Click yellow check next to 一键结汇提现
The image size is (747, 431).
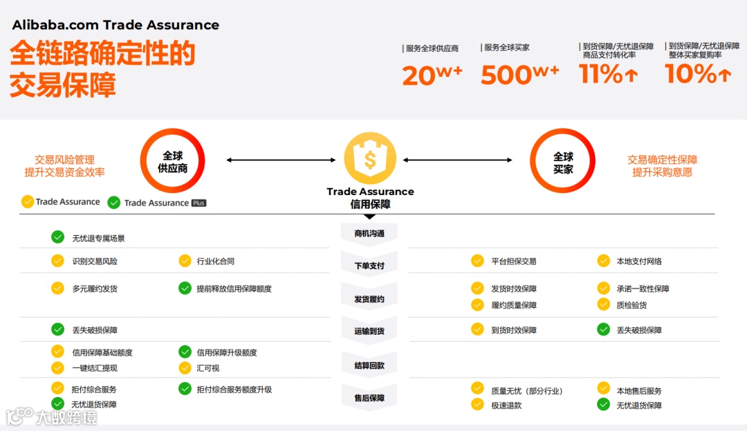57,367
